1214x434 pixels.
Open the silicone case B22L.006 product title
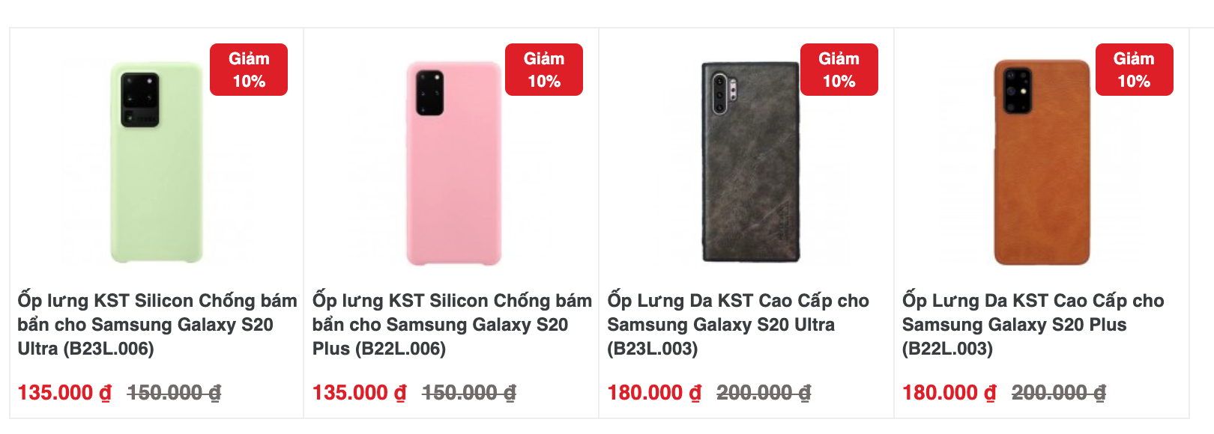click(x=451, y=325)
